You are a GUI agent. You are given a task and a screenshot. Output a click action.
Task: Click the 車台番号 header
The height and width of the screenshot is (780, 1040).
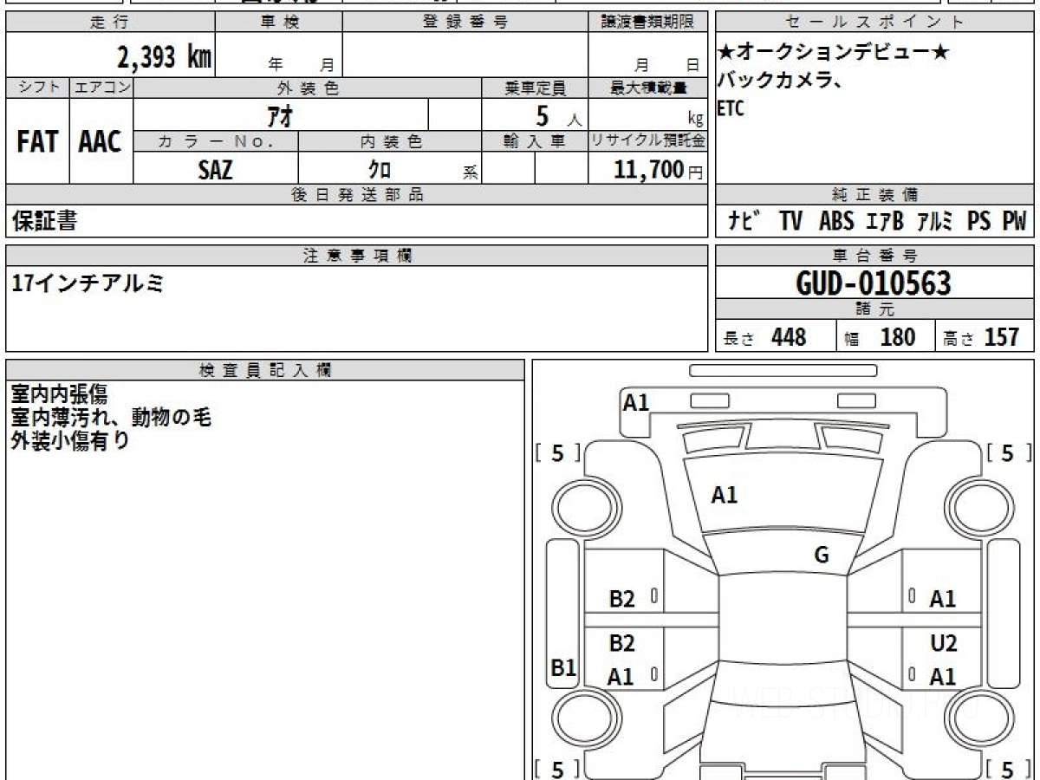pyautogui.click(x=874, y=256)
